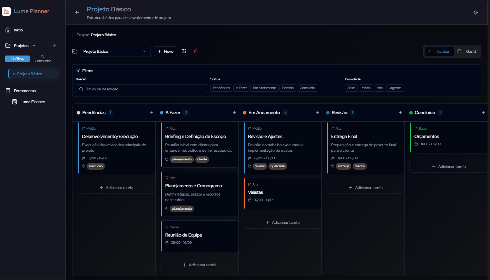Viewport: 490px width, 280px height.
Task: Click the Novo button
Action: 165,51
